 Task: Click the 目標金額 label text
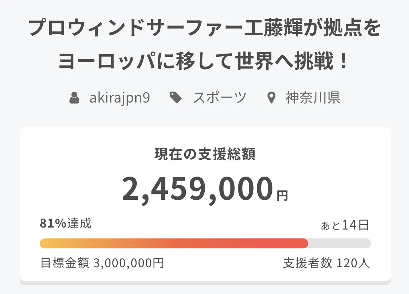click(65, 263)
